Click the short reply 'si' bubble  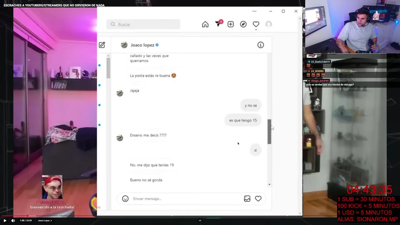click(x=255, y=150)
